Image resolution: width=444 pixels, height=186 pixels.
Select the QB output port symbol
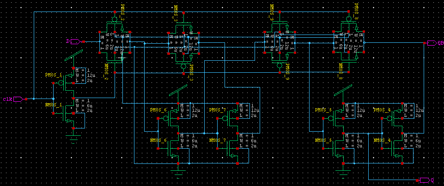[x=432, y=43]
